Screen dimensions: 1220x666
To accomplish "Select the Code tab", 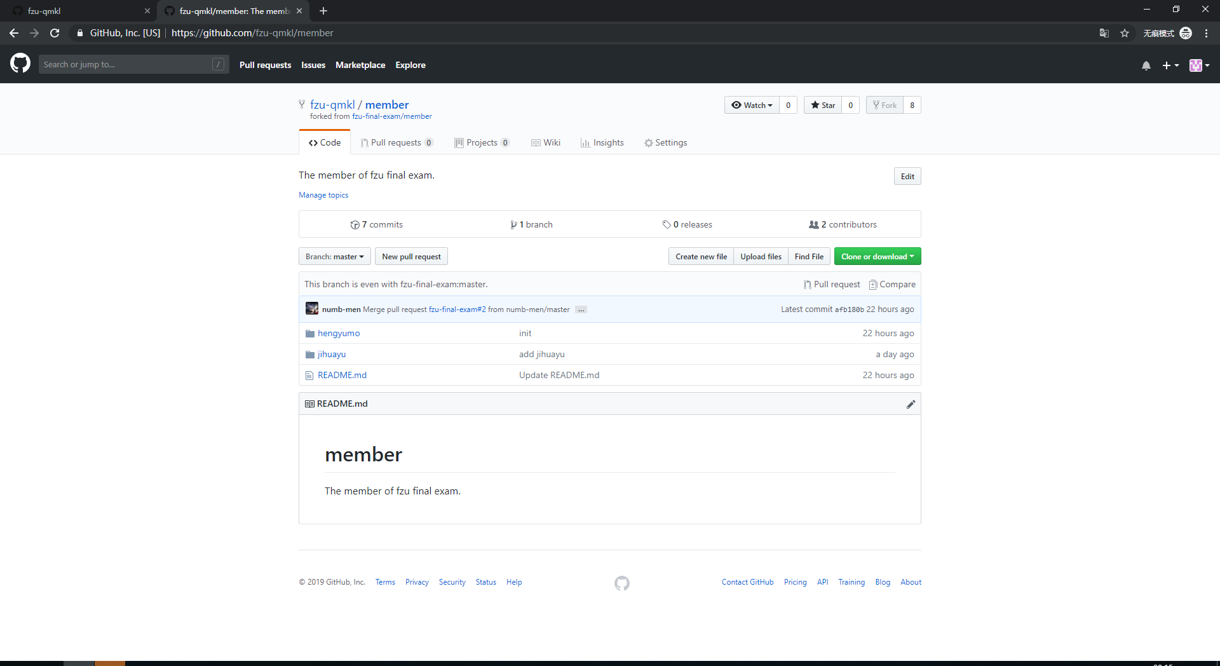I will tap(325, 142).
